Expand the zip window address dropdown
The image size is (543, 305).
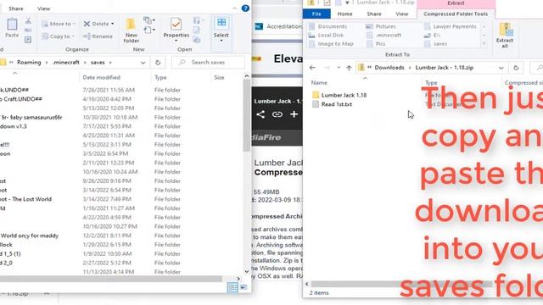(x=501, y=68)
